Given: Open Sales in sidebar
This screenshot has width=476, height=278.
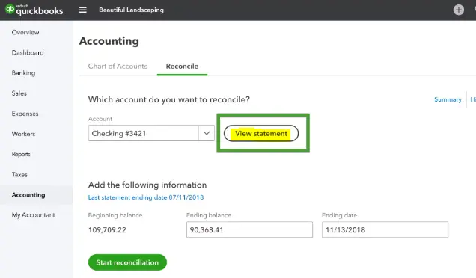Looking at the screenshot, I should [x=19, y=93].
